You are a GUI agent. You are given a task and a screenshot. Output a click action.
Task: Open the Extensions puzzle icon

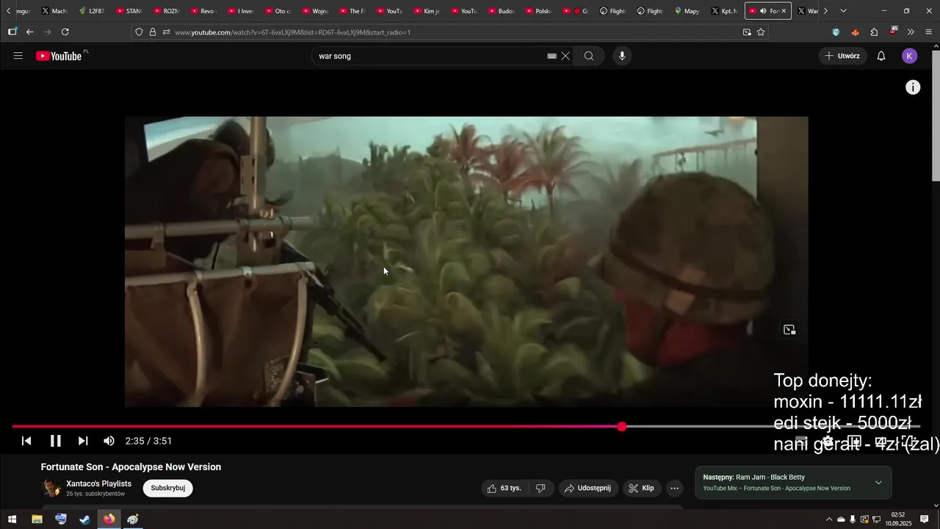pyautogui.click(x=874, y=32)
